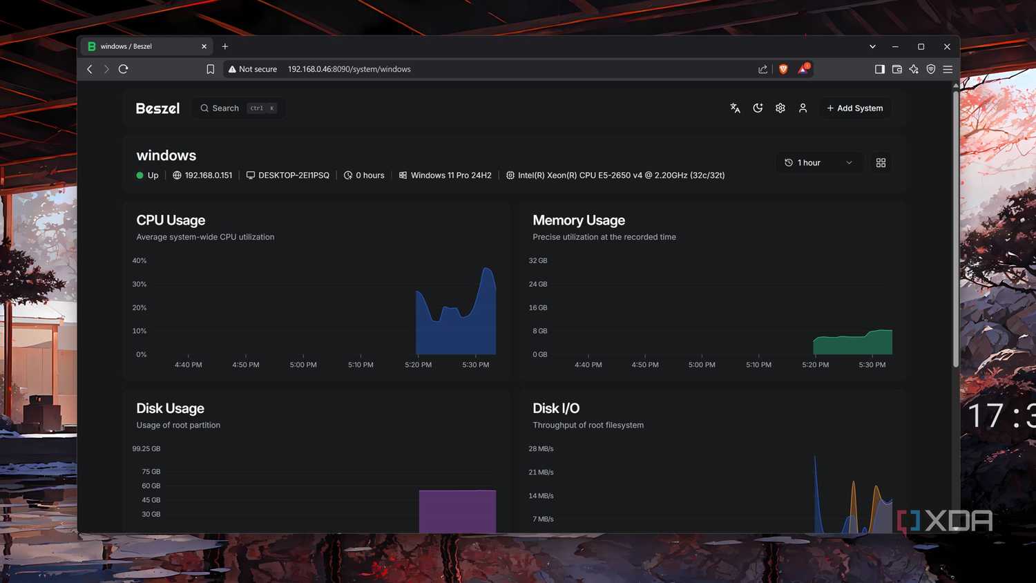Image resolution: width=1036 pixels, height=583 pixels.
Task: Click the Beszel tab favicon
Action: (x=91, y=46)
